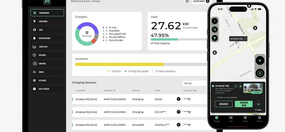Click the 27.62 kW current load value
The image size is (285, 132).
coord(166,26)
